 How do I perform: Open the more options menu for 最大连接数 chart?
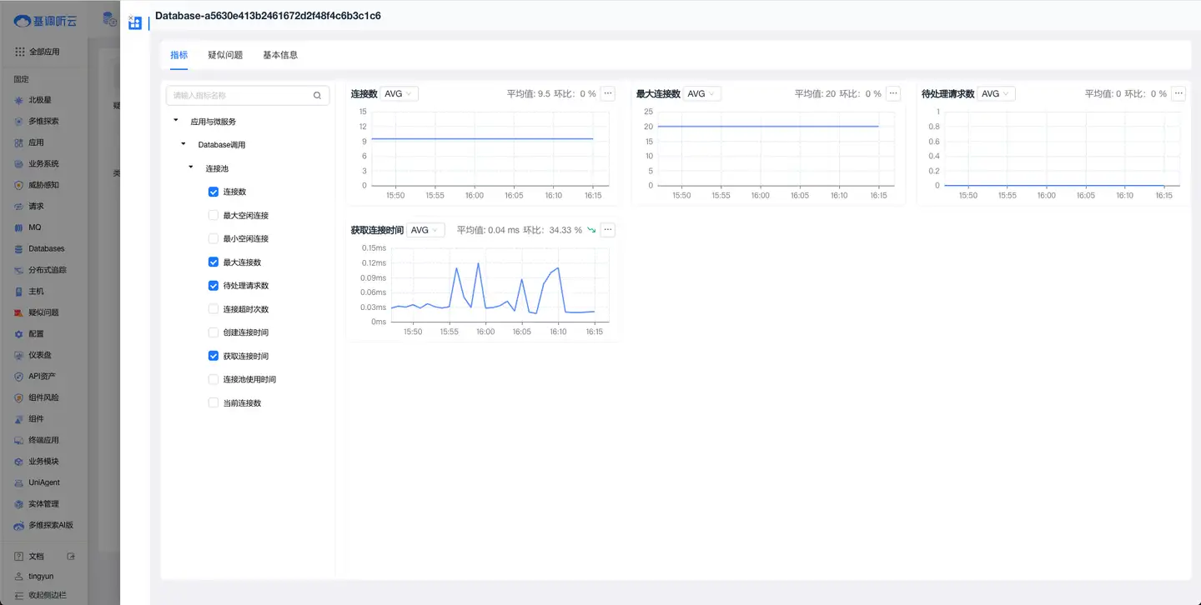[893, 93]
